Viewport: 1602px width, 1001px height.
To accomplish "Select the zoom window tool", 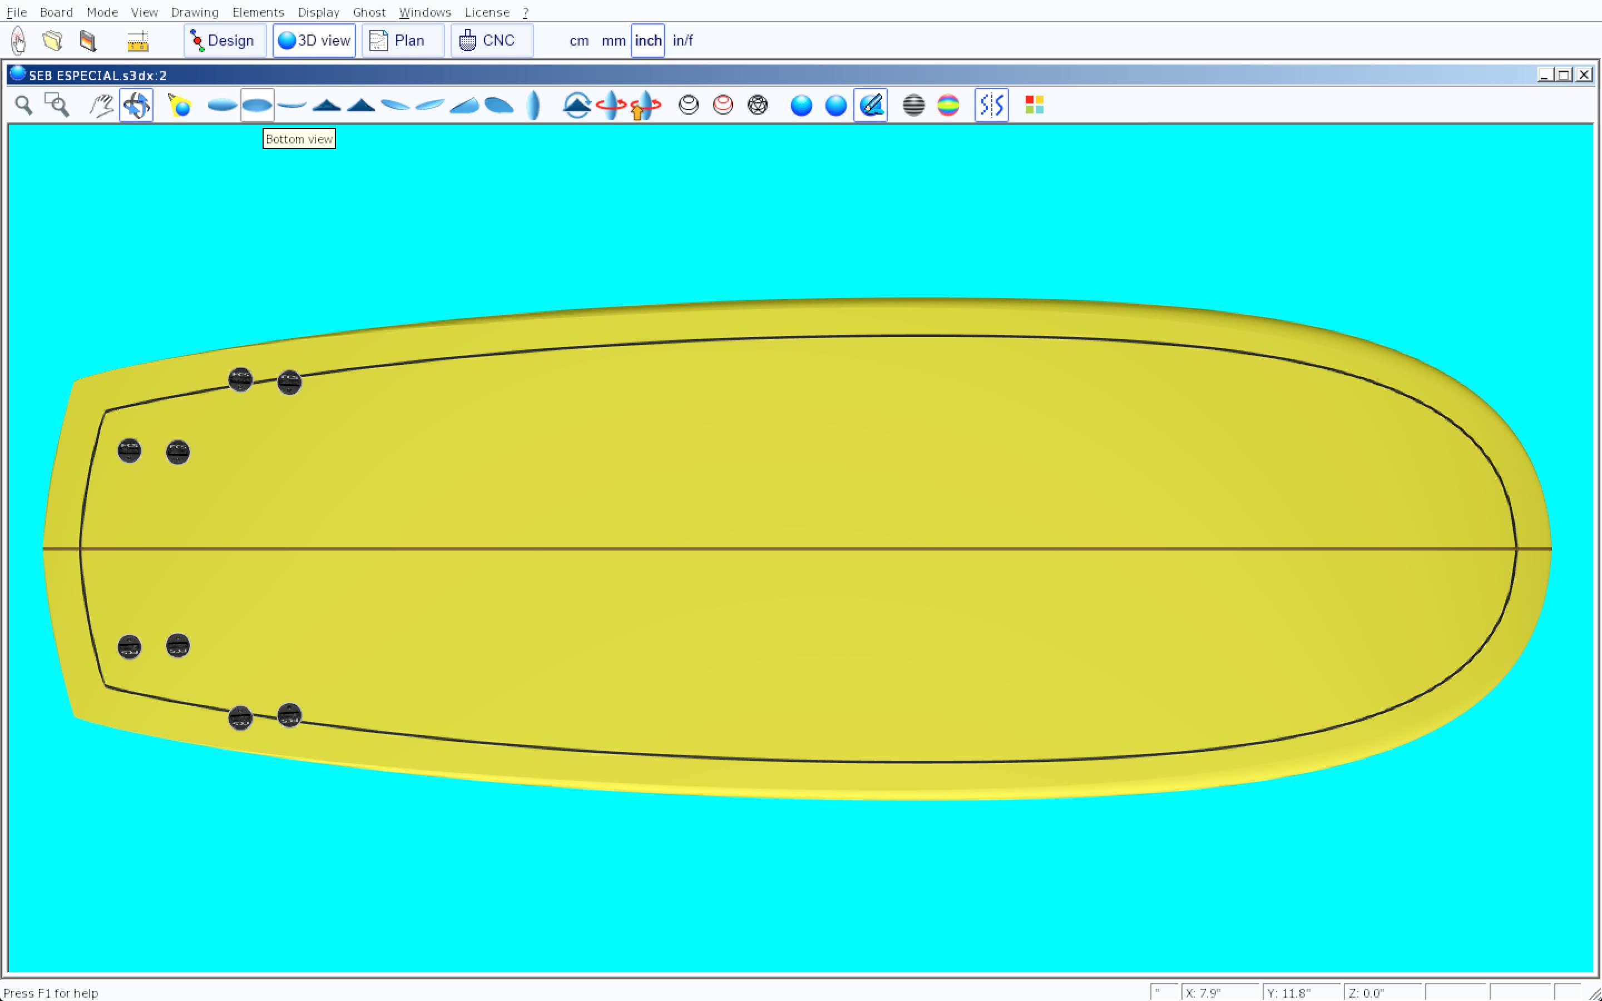I will click(x=57, y=105).
